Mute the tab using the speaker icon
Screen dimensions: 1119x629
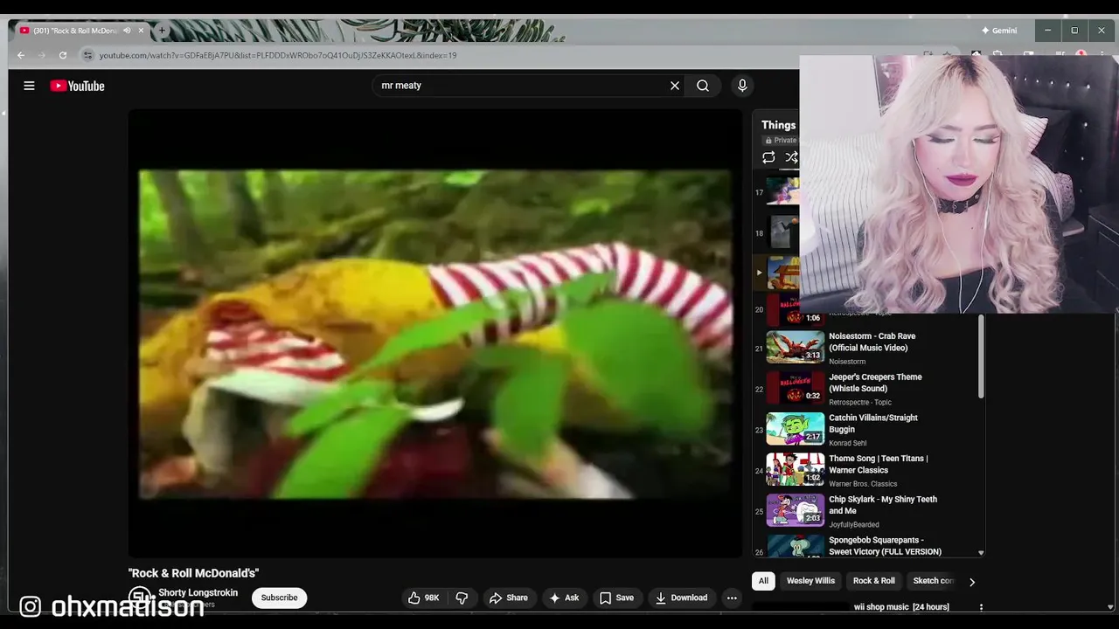coord(127,31)
